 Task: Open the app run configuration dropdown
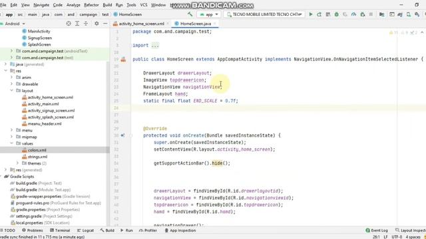point(209,15)
